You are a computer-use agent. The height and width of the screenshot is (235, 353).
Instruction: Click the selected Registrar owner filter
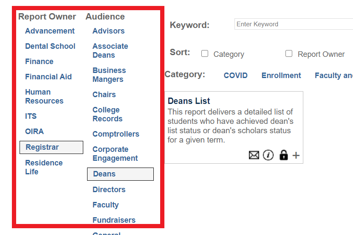(x=51, y=147)
